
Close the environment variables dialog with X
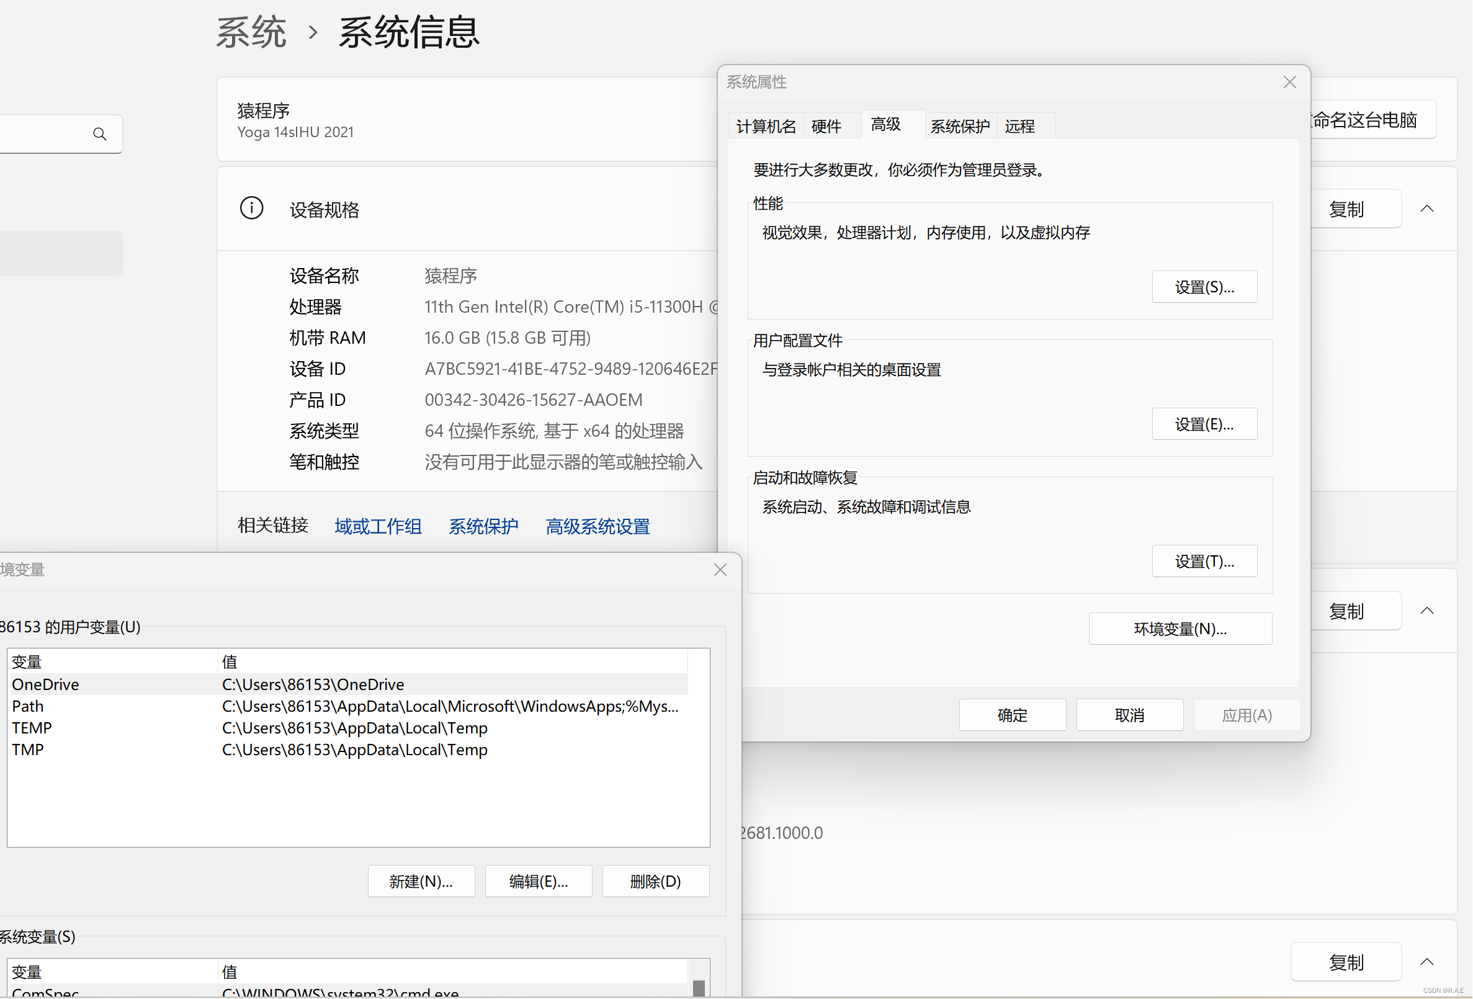point(720,569)
